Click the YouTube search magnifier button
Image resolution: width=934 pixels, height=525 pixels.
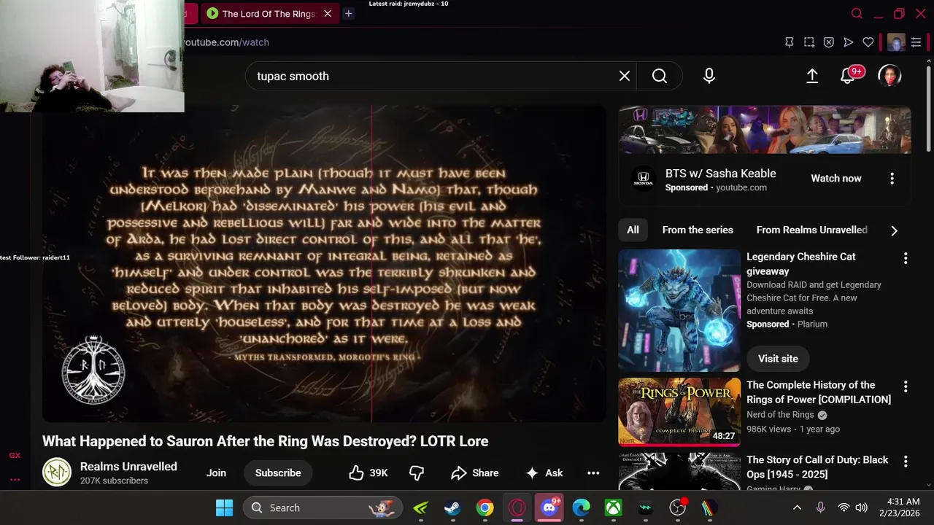pyautogui.click(x=660, y=76)
